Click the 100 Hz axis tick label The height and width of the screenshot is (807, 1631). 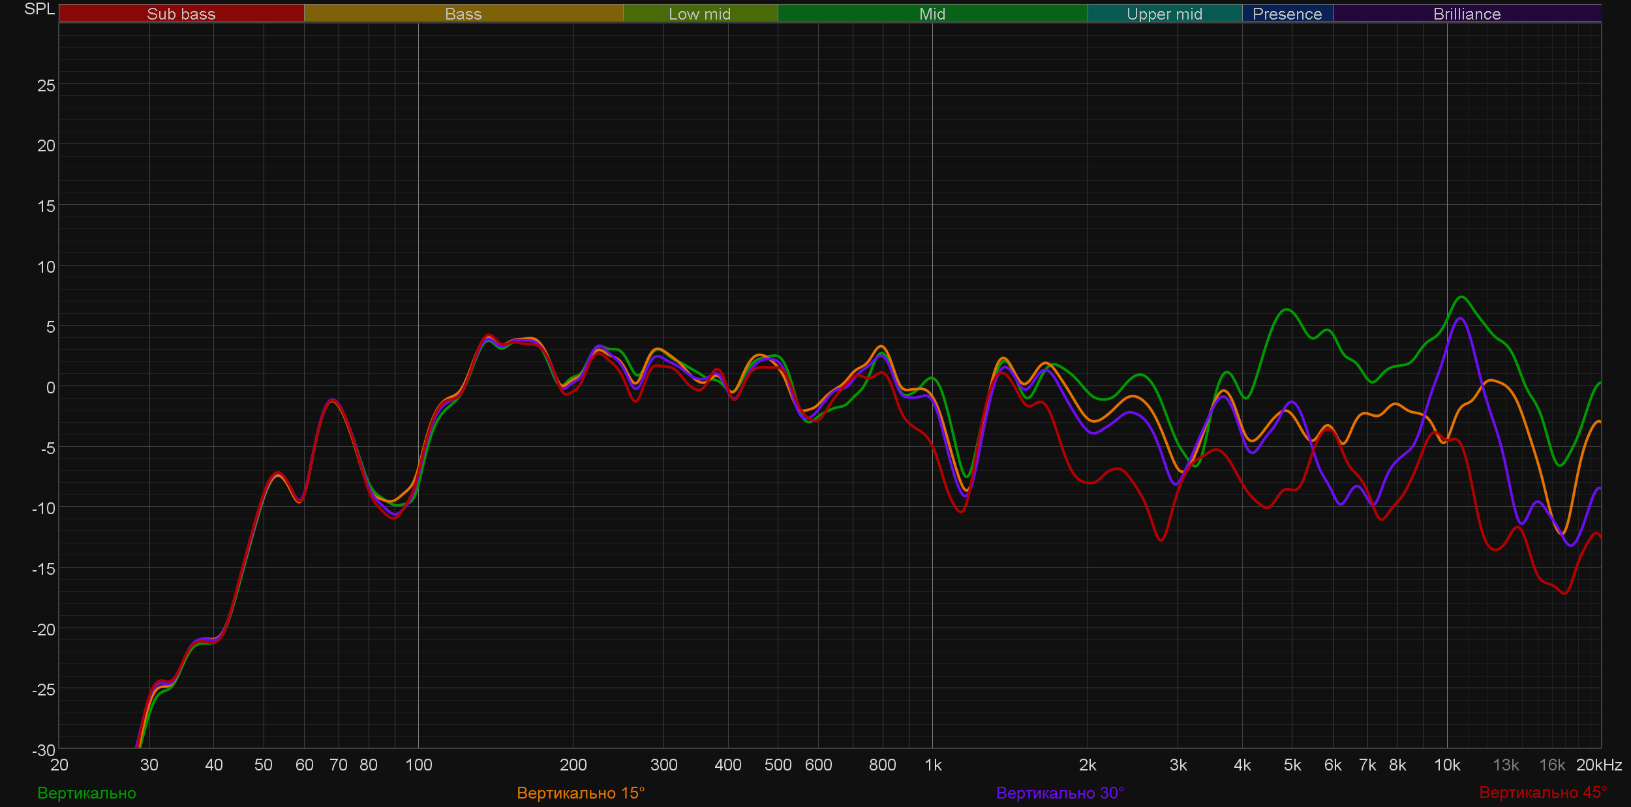(418, 765)
